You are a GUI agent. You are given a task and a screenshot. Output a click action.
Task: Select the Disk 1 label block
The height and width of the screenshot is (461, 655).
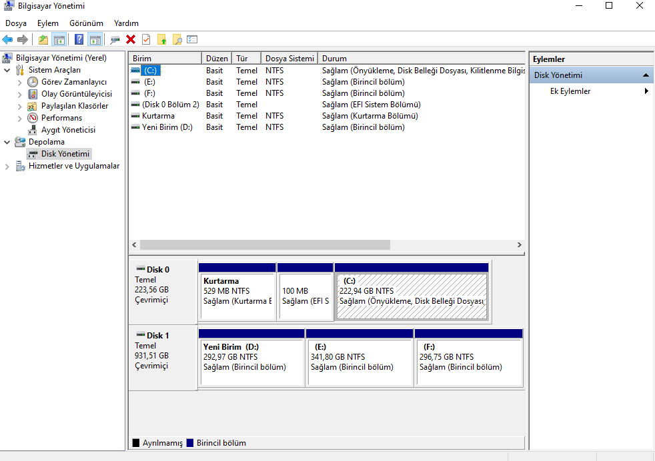tap(163, 358)
